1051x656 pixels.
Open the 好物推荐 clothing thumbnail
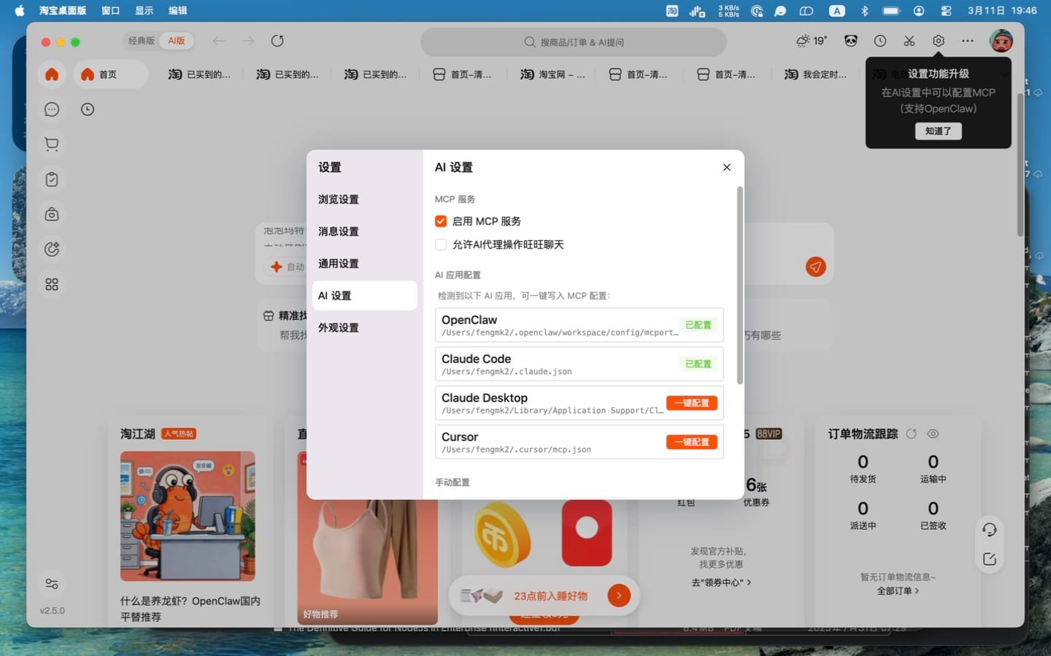[368, 538]
